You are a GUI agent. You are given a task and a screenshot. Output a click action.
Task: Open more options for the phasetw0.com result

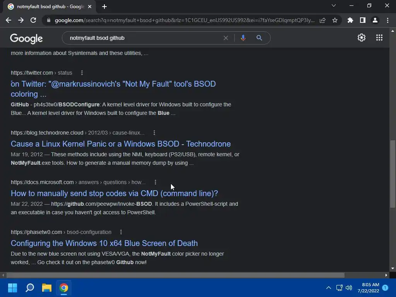[x=121, y=232]
